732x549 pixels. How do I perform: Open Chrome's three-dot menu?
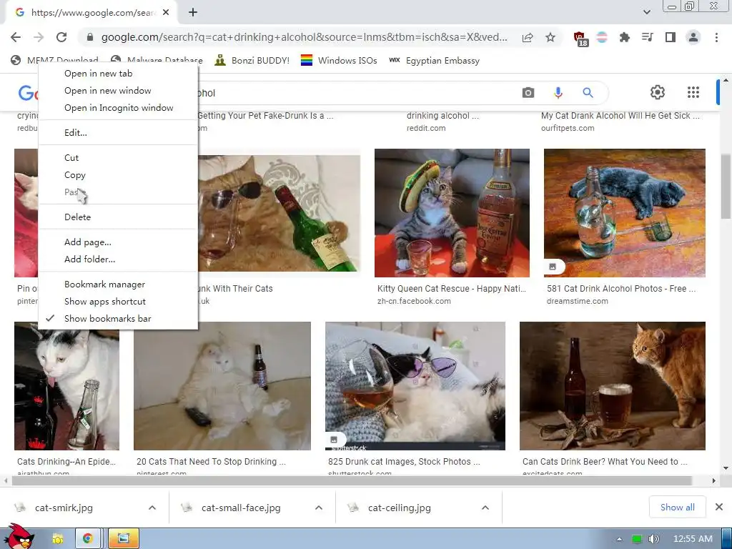point(716,37)
